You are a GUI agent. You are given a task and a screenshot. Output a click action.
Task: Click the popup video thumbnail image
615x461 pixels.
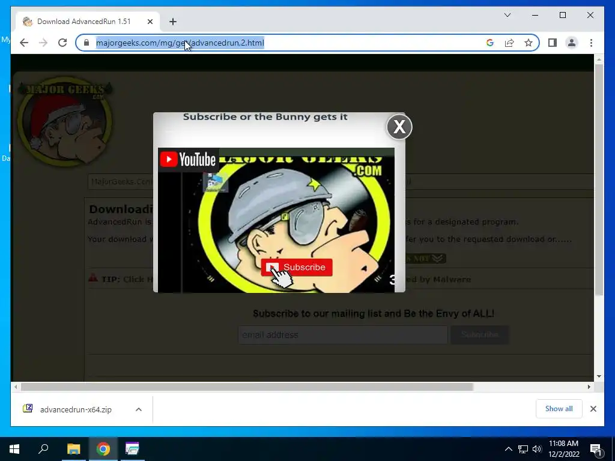tap(276, 220)
